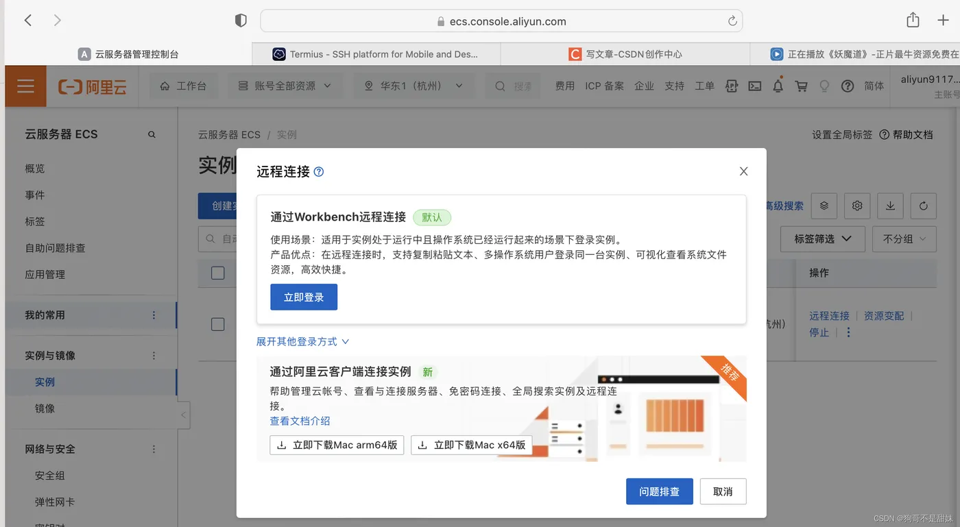This screenshot has height=527, width=960.
Task: Open 弹性网卡 in the sidebar
Action: click(x=55, y=502)
